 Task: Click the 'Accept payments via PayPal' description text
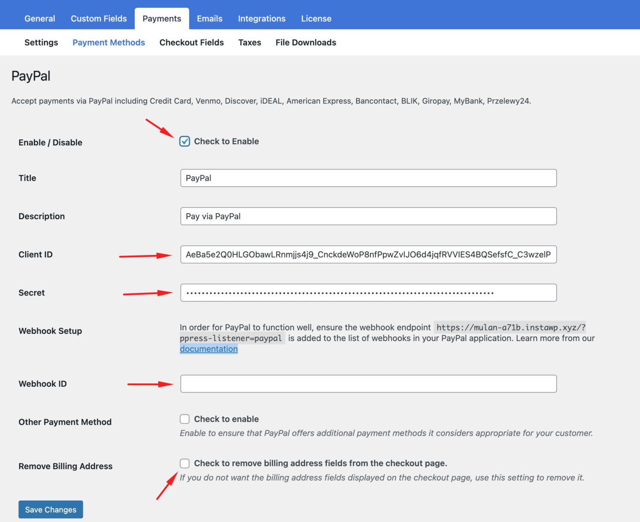[271, 101]
